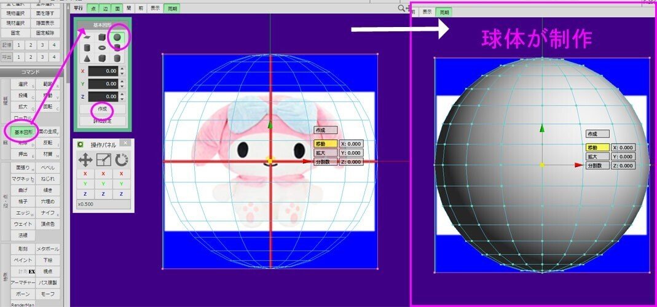Toggle 平行 projection mode
The height and width of the screenshot is (307, 657).
(78, 8)
